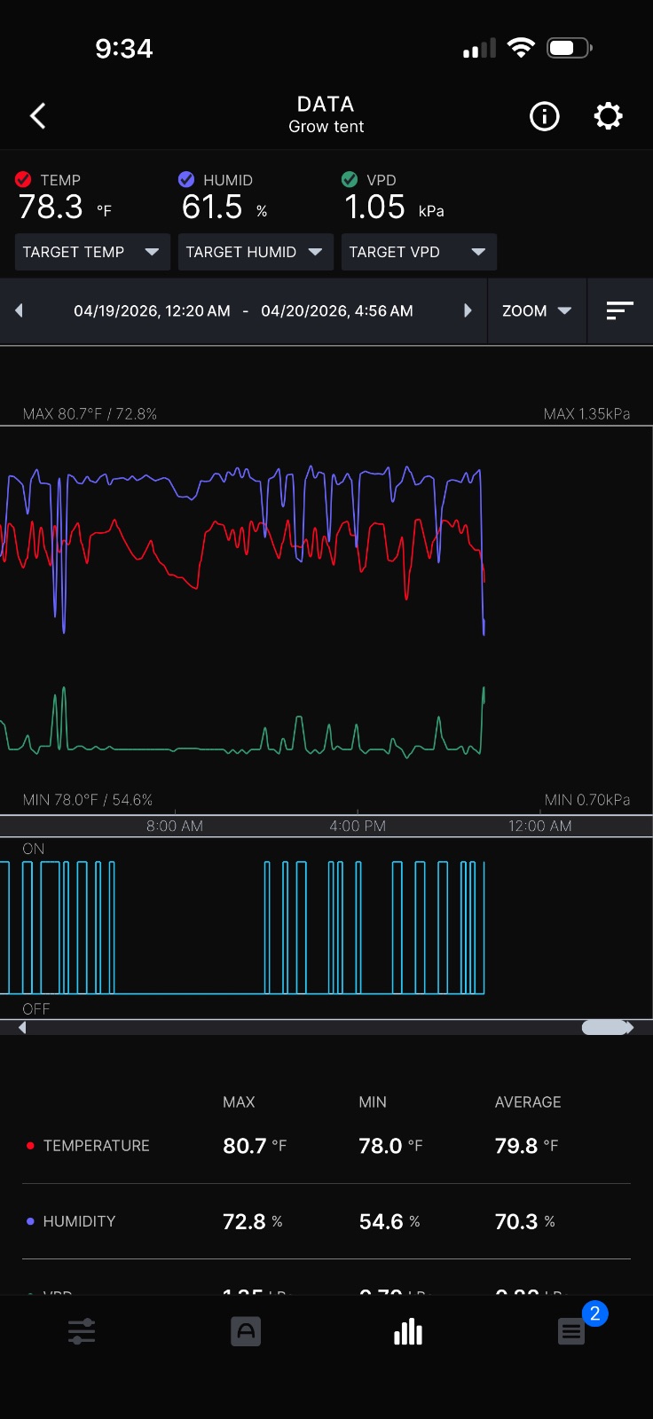The height and width of the screenshot is (1419, 653).
Task: Open the ZOOM dropdown
Action: [x=537, y=310]
